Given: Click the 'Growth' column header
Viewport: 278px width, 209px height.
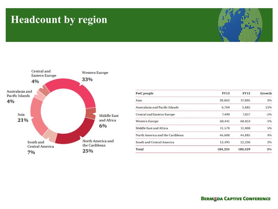Looking at the screenshot, I should (266, 93).
